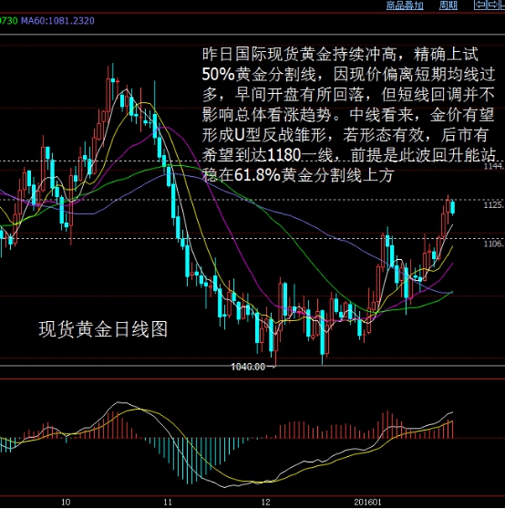Select the MA60:1081.2320 indicator label

click(57, 21)
